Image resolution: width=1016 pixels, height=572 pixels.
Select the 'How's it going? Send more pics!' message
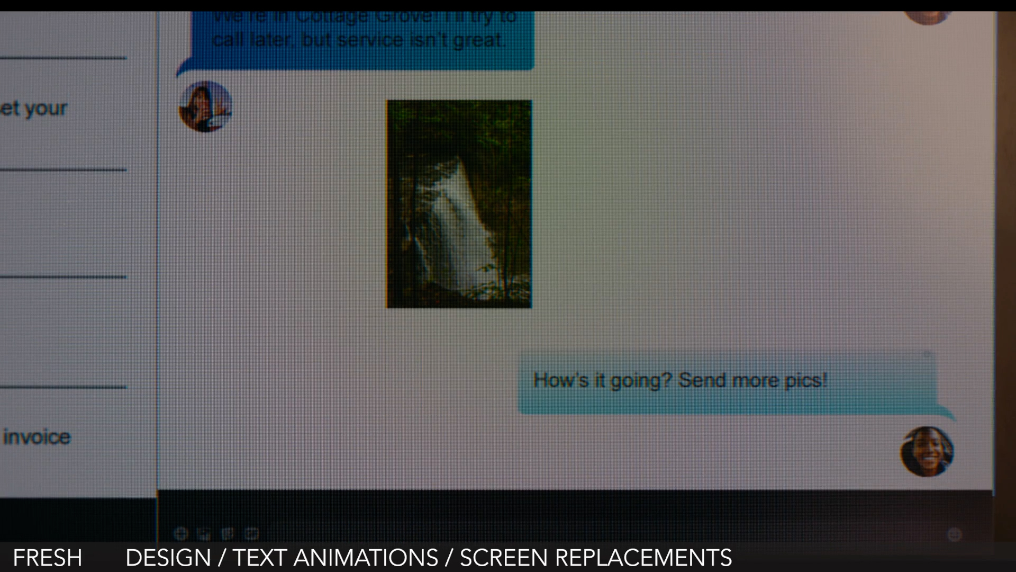pyautogui.click(x=679, y=381)
